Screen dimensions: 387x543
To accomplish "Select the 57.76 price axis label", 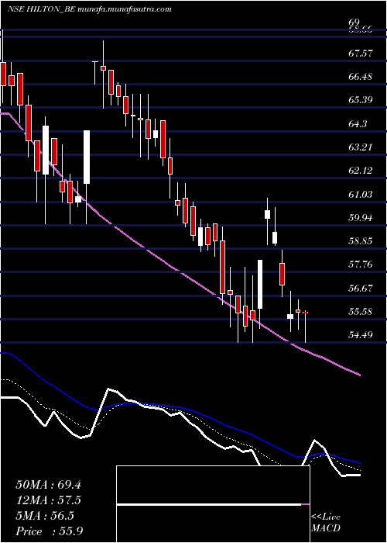I will point(361,265).
